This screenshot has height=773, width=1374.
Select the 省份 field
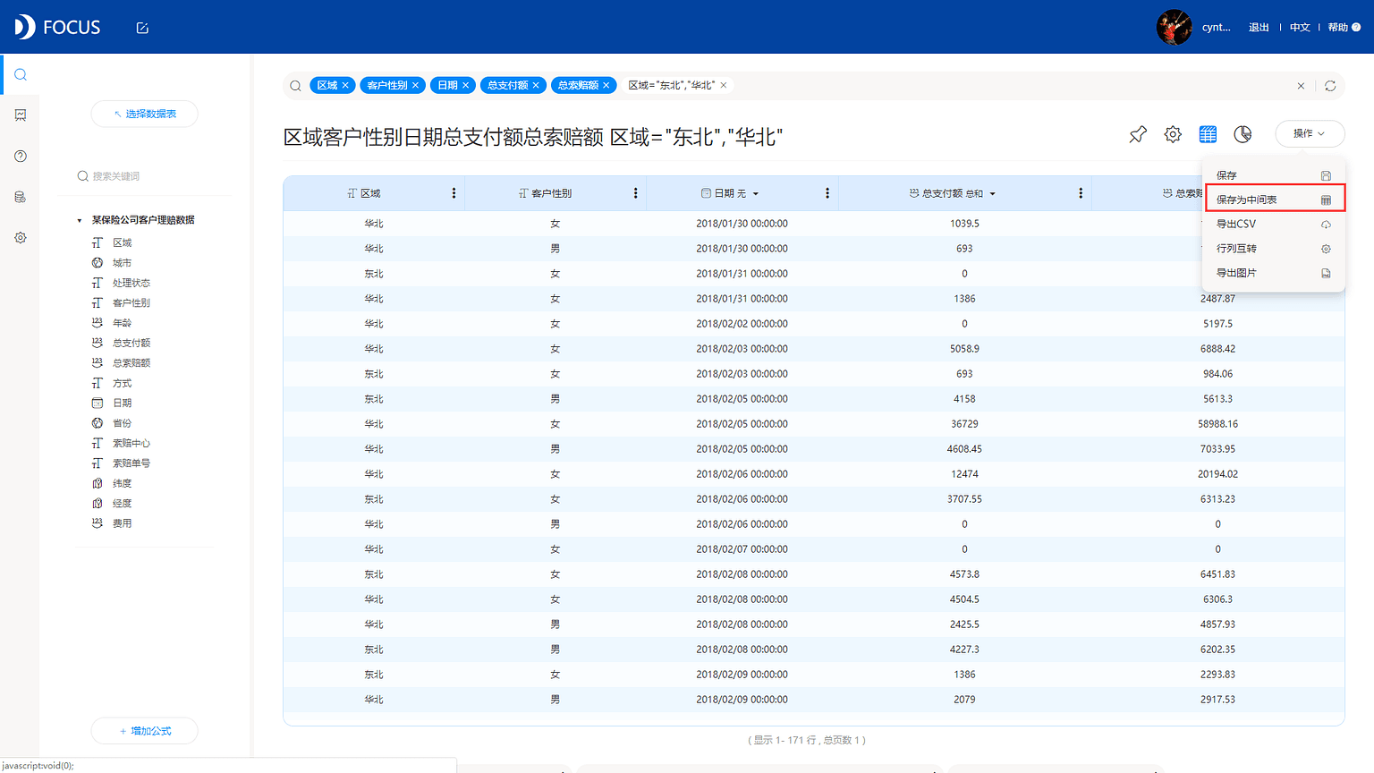tap(123, 423)
